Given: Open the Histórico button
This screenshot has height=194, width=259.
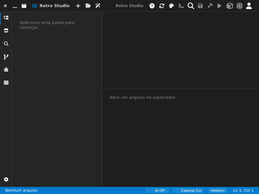Looking at the screenshot, I should click(x=218, y=190).
